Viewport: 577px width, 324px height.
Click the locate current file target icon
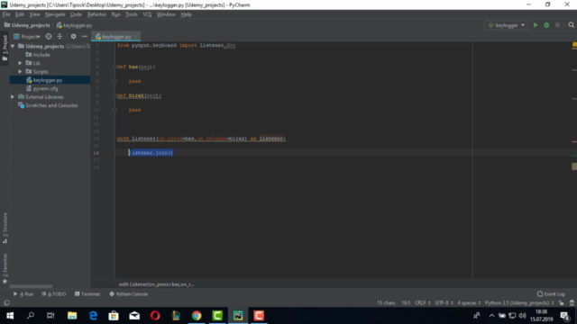click(x=49, y=36)
